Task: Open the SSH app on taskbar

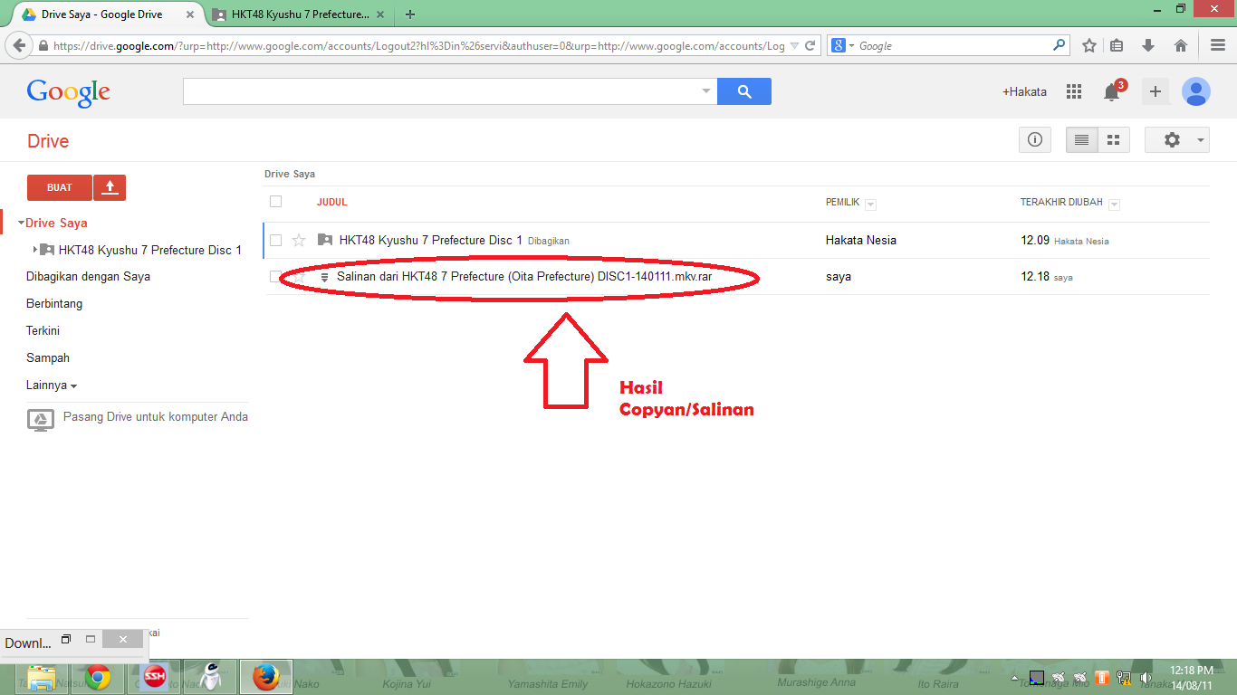Action: tap(155, 677)
